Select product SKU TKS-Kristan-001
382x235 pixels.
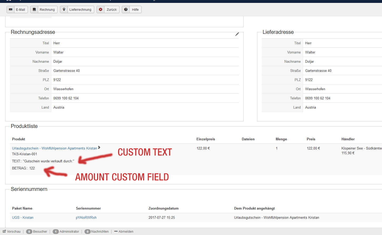24,154
